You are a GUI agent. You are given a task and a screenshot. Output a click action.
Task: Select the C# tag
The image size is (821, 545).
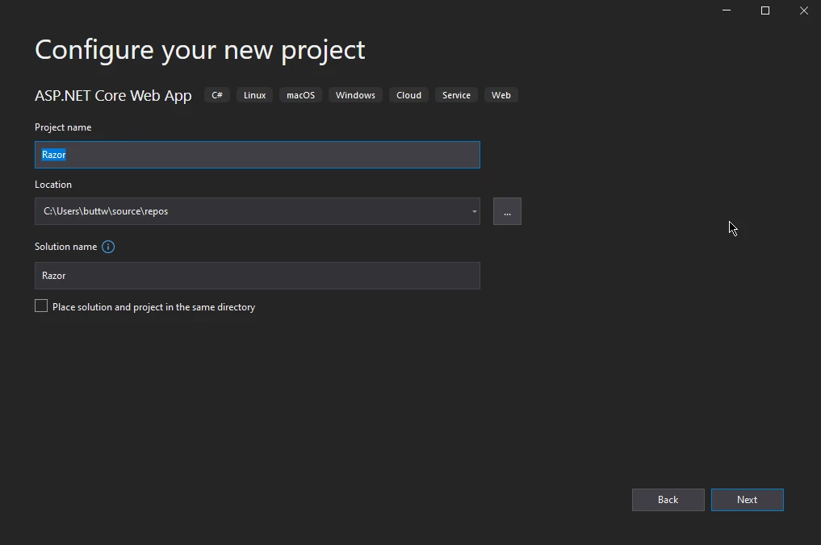(217, 95)
